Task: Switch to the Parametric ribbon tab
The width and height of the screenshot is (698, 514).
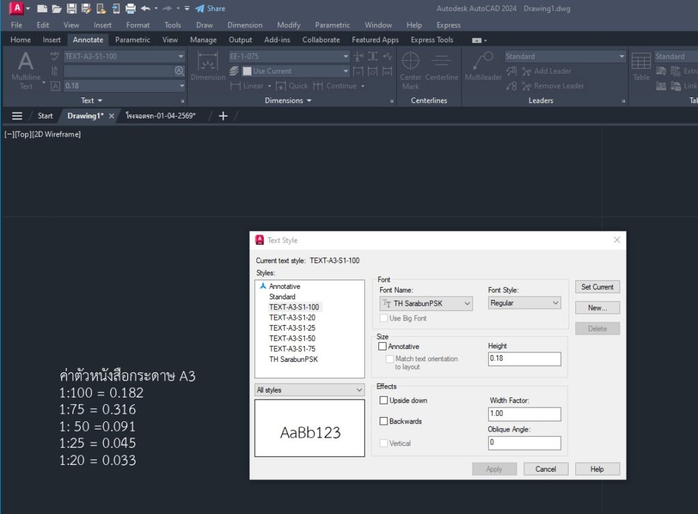Action: click(132, 40)
